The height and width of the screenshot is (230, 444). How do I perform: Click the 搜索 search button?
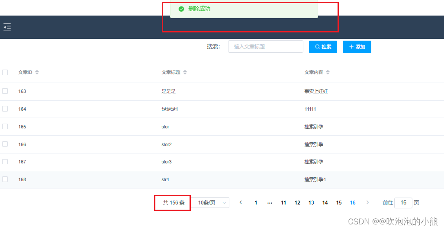(x=323, y=47)
